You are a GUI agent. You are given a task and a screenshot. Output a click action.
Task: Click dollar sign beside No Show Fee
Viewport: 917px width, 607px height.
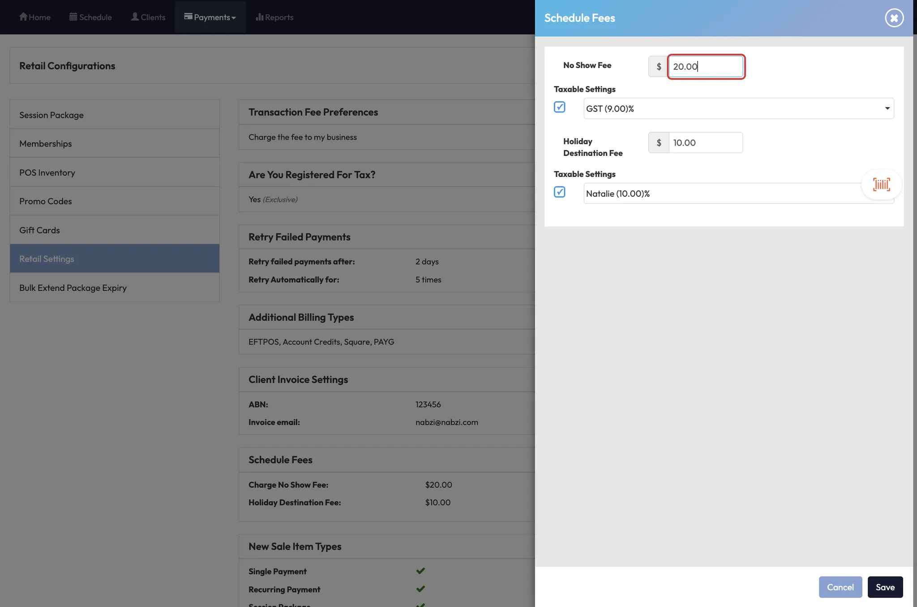(659, 66)
